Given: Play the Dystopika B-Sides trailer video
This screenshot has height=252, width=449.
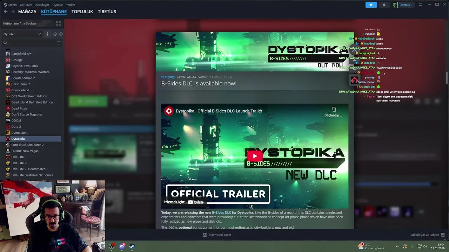Looking at the screenshot, I should [255, 156].
